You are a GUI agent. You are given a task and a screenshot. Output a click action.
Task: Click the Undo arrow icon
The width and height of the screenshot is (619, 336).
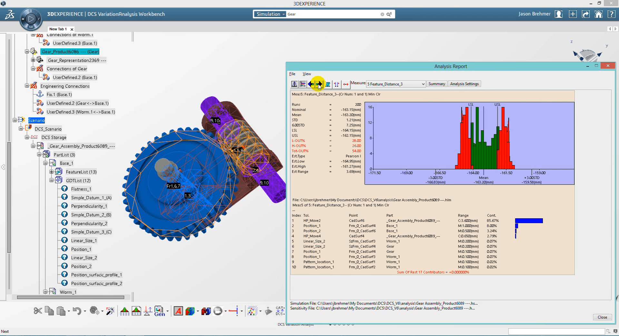[x=77, y=311]
